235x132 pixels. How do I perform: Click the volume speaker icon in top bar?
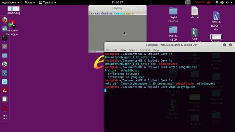pos(222,2)
